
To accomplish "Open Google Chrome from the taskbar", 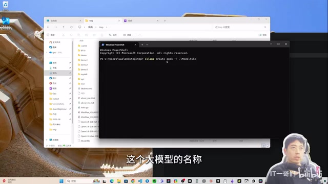I will coord(133,181).
